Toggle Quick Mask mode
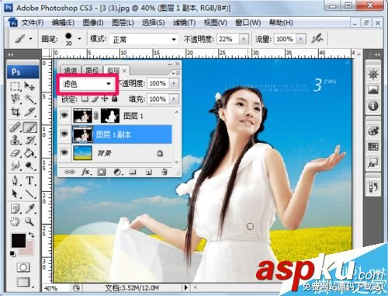This screenshot has height=296, width=388. pos(23,267)
